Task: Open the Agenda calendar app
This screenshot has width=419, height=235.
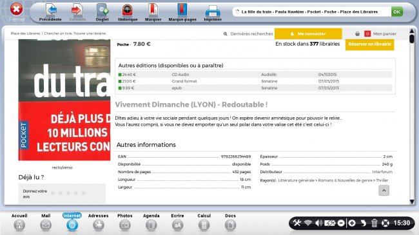Action: coord(151,222)
